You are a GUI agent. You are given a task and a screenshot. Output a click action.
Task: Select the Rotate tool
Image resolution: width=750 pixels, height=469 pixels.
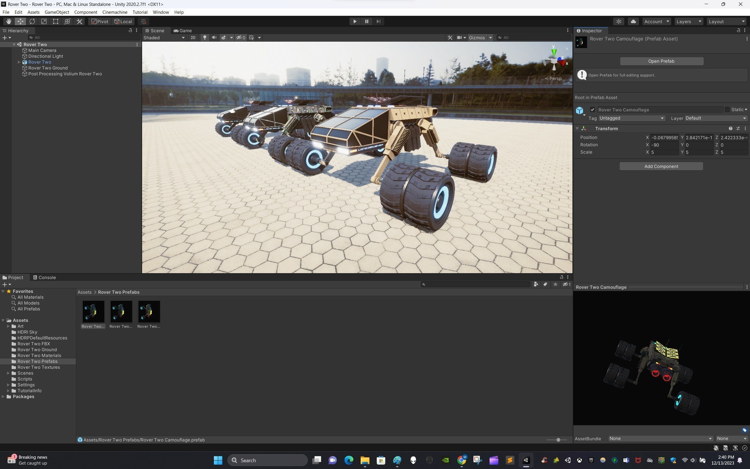(32, 21)
